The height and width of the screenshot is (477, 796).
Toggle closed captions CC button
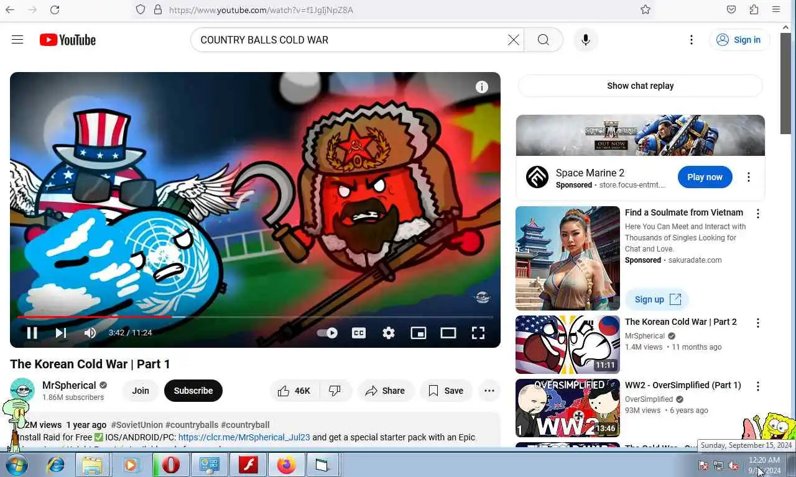[359, 333]
